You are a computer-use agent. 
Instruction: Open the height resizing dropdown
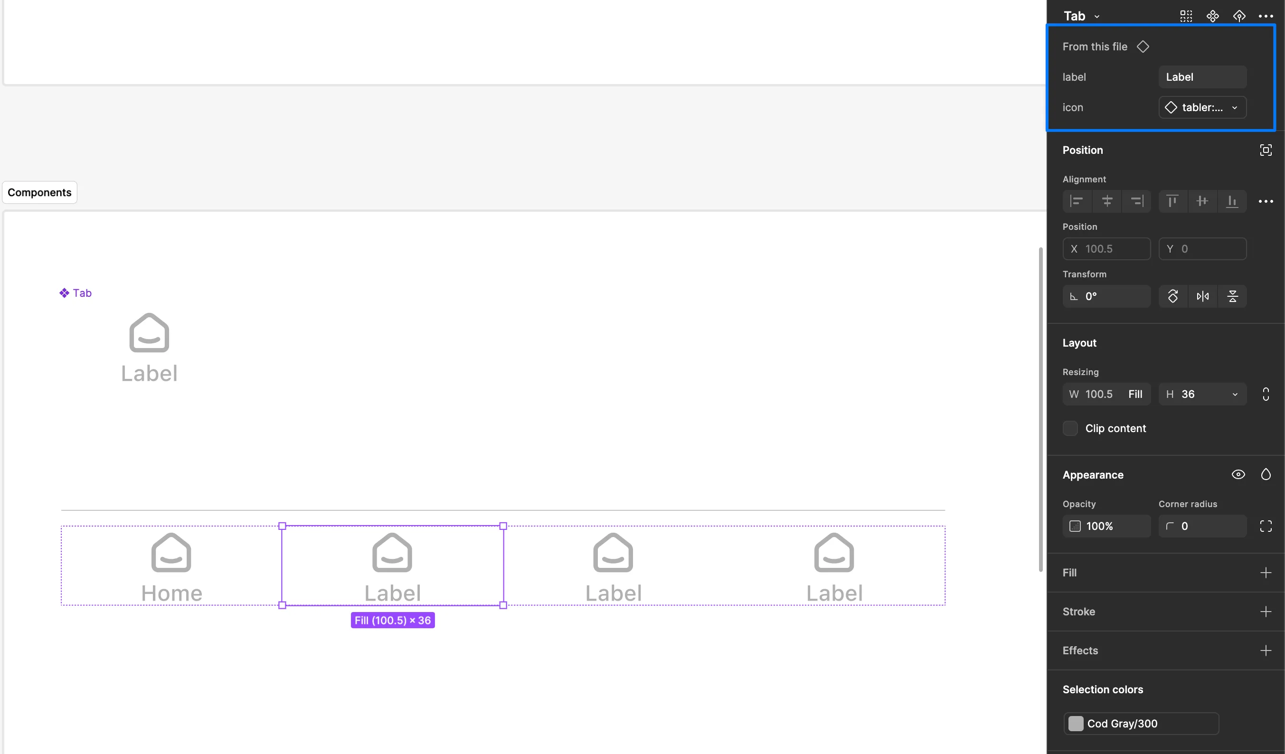pos(1235,394)
